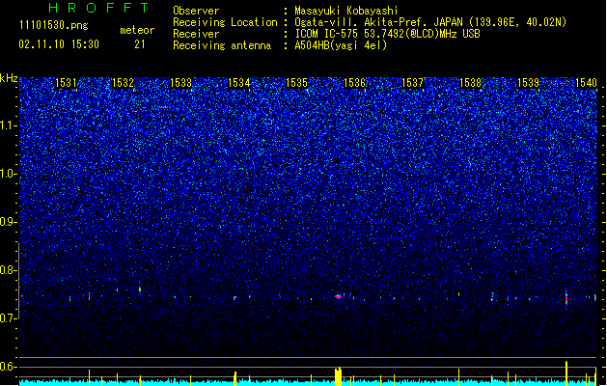The height and width of the screenshot is (386, 607).
Task: Click the 1538 time marker
Action: (470, 83)
